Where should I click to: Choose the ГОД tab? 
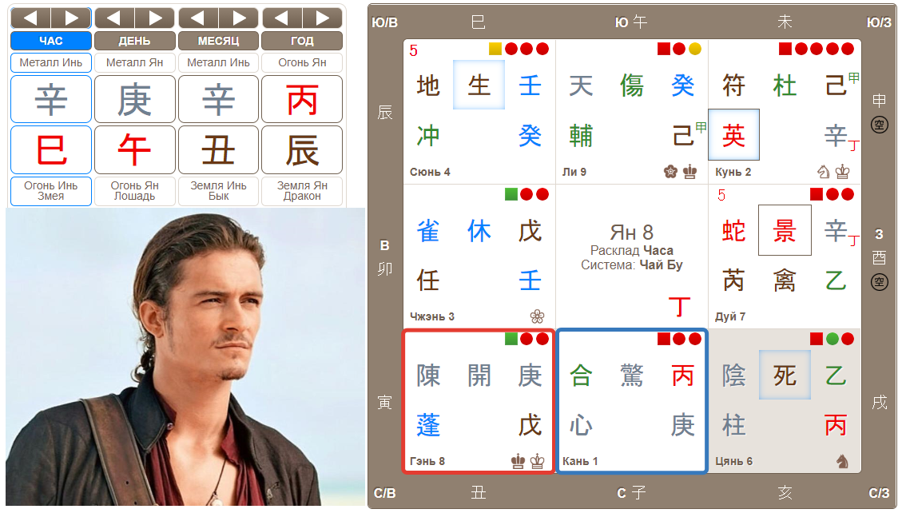coord(302,41)
